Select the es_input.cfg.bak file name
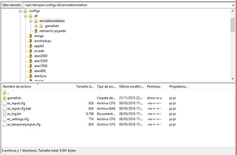Screen dimensions: 237x155 (19, 109)
